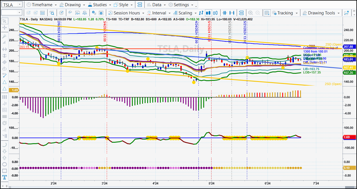Viewport: 357px width, 189px height.
Task: Select the up arrow marker tool
Action: 5,158
